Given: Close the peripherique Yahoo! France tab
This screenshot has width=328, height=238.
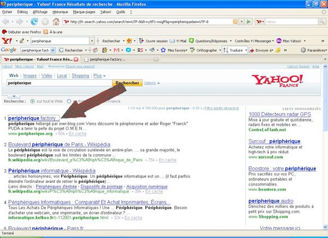Looking at the screenshot, I should pos(76,60).
